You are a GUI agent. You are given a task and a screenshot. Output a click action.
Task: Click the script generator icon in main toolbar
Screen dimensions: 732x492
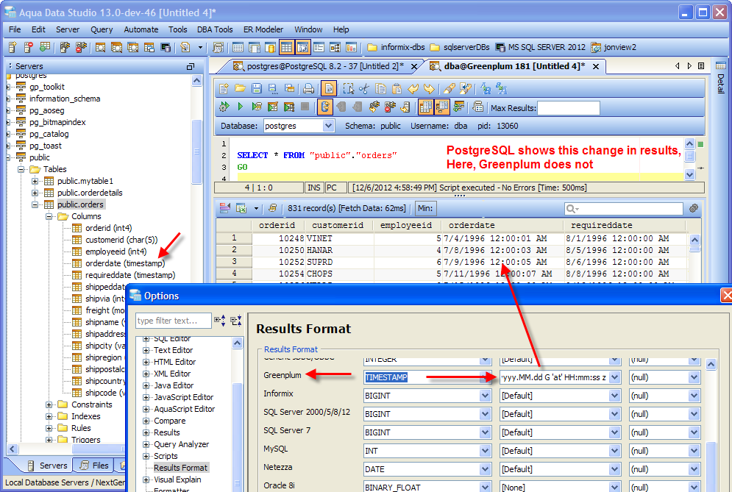point(218,47)
